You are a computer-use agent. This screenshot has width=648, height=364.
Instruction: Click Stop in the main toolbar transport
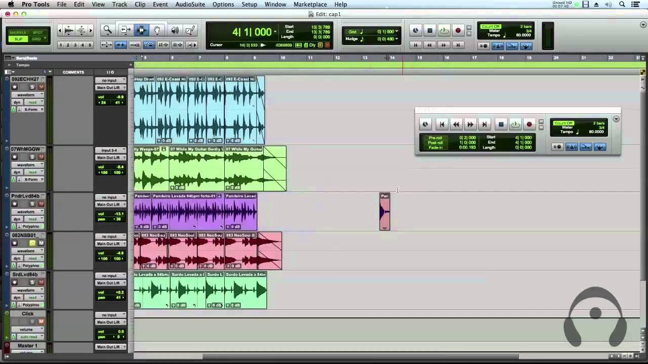tap(430, 31)
